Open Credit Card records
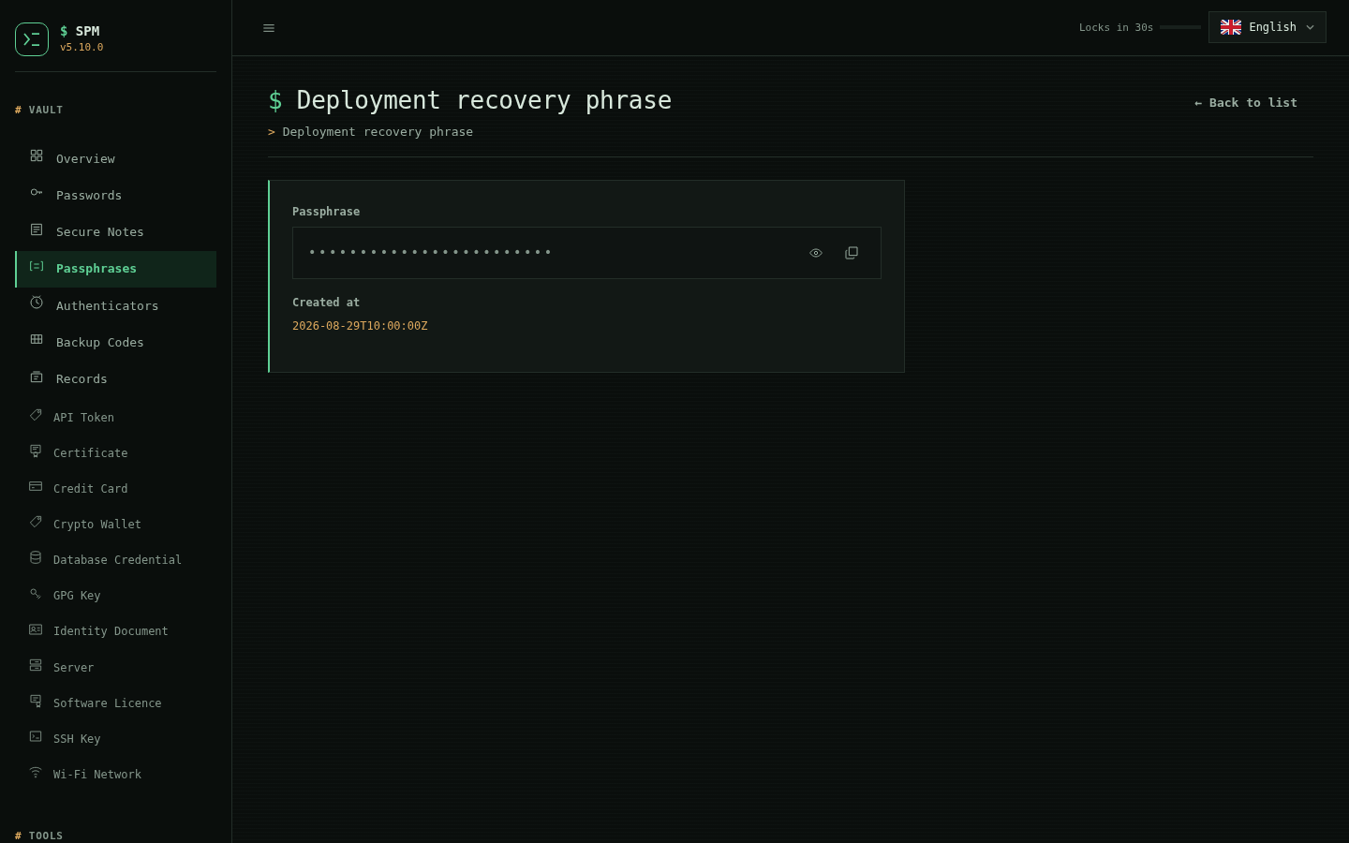Image resolution: width=1349 pixels, height=843 pixels. pyautogui.click(x=116, y=488)
